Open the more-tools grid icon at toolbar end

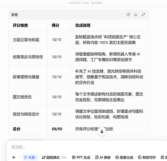coord(162,157)
